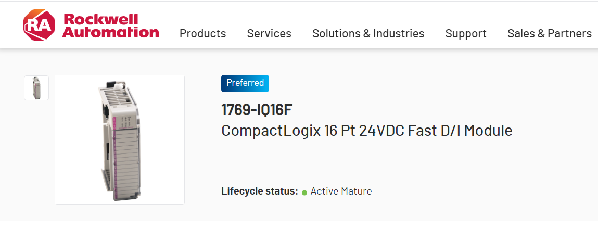Click the Rockwell Automation wordmark text
The height and width of the screenshot is (244, 598).
(x=110, y=26)
